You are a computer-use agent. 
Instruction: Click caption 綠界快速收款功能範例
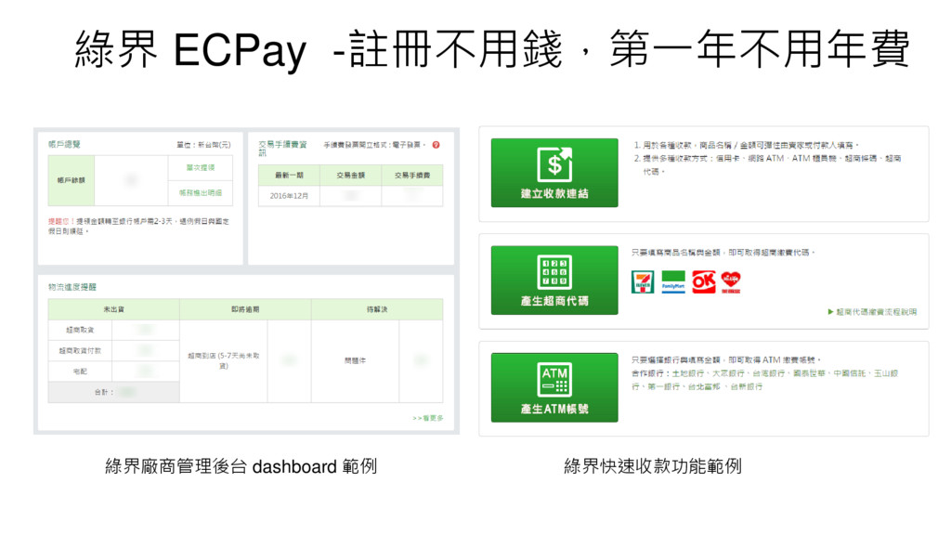pyautogui.click(x=653, y=466)
